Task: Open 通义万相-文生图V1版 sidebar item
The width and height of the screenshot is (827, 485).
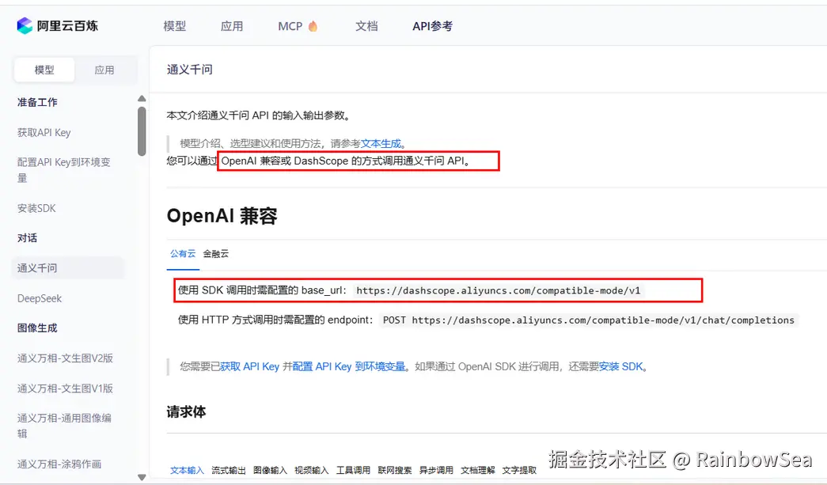Action: 65,388
